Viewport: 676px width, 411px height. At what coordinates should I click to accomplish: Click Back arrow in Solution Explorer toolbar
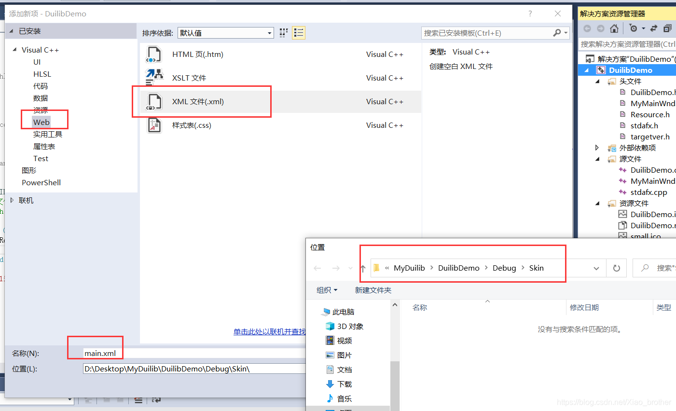coord(587,28)
